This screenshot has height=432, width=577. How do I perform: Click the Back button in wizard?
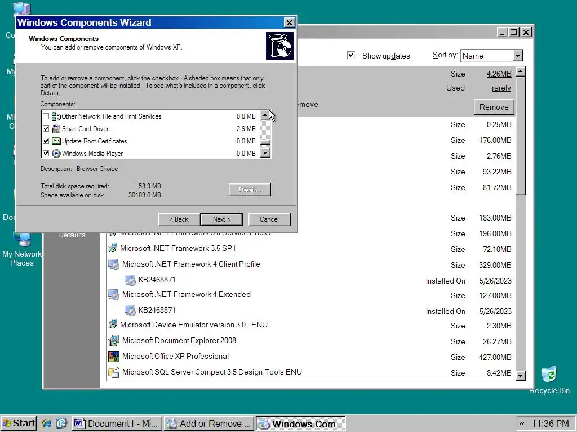pos(179,219)
